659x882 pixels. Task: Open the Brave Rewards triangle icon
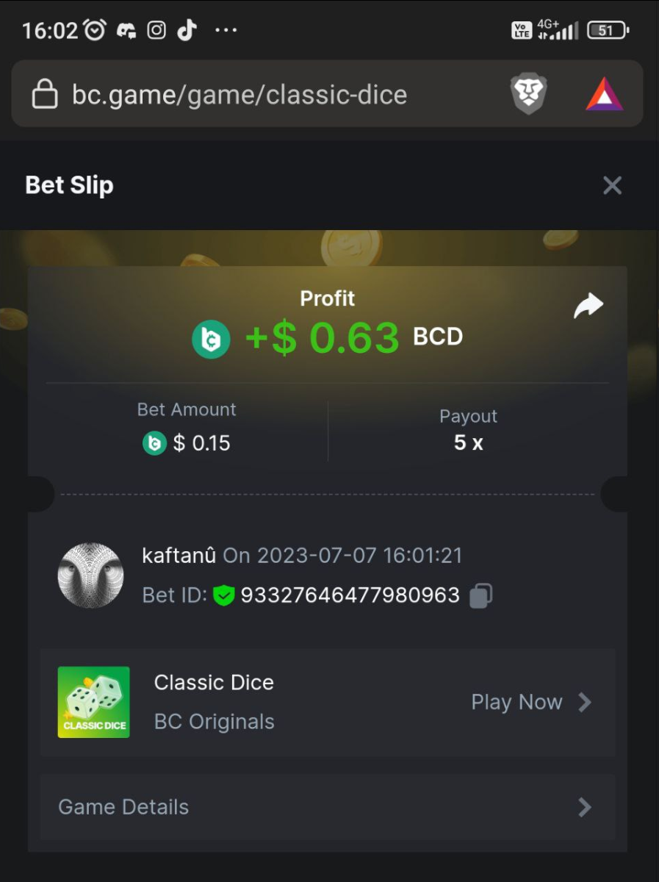[x=604, y=95]
